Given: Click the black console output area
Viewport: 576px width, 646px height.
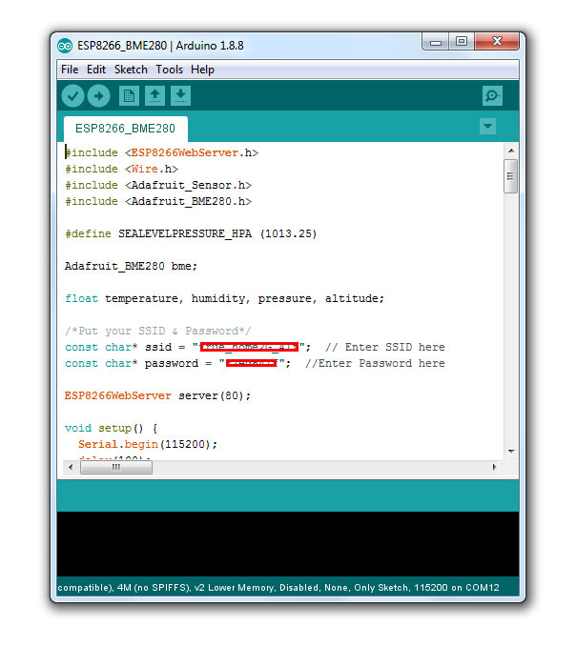Looking at the screenshot, I should (288, 544).
